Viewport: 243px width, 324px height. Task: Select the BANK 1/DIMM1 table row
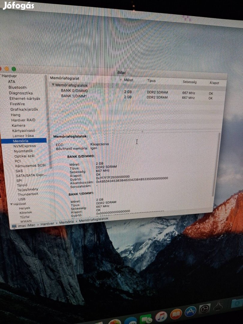(x=137, y=97)
